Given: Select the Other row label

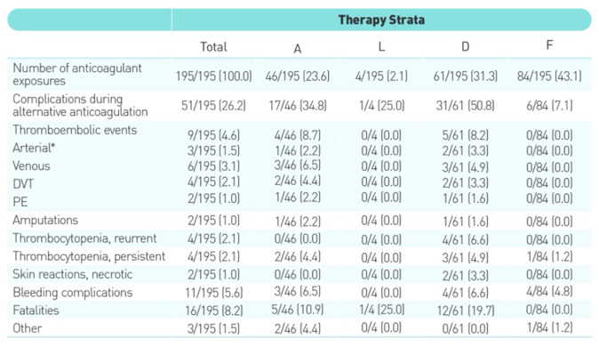Looking at the screenshot, I should click(x=28, y=328).
